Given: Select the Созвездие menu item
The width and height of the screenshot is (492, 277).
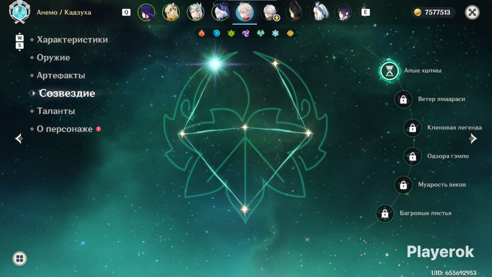Looking at the screenshot, I should [67, 93].
